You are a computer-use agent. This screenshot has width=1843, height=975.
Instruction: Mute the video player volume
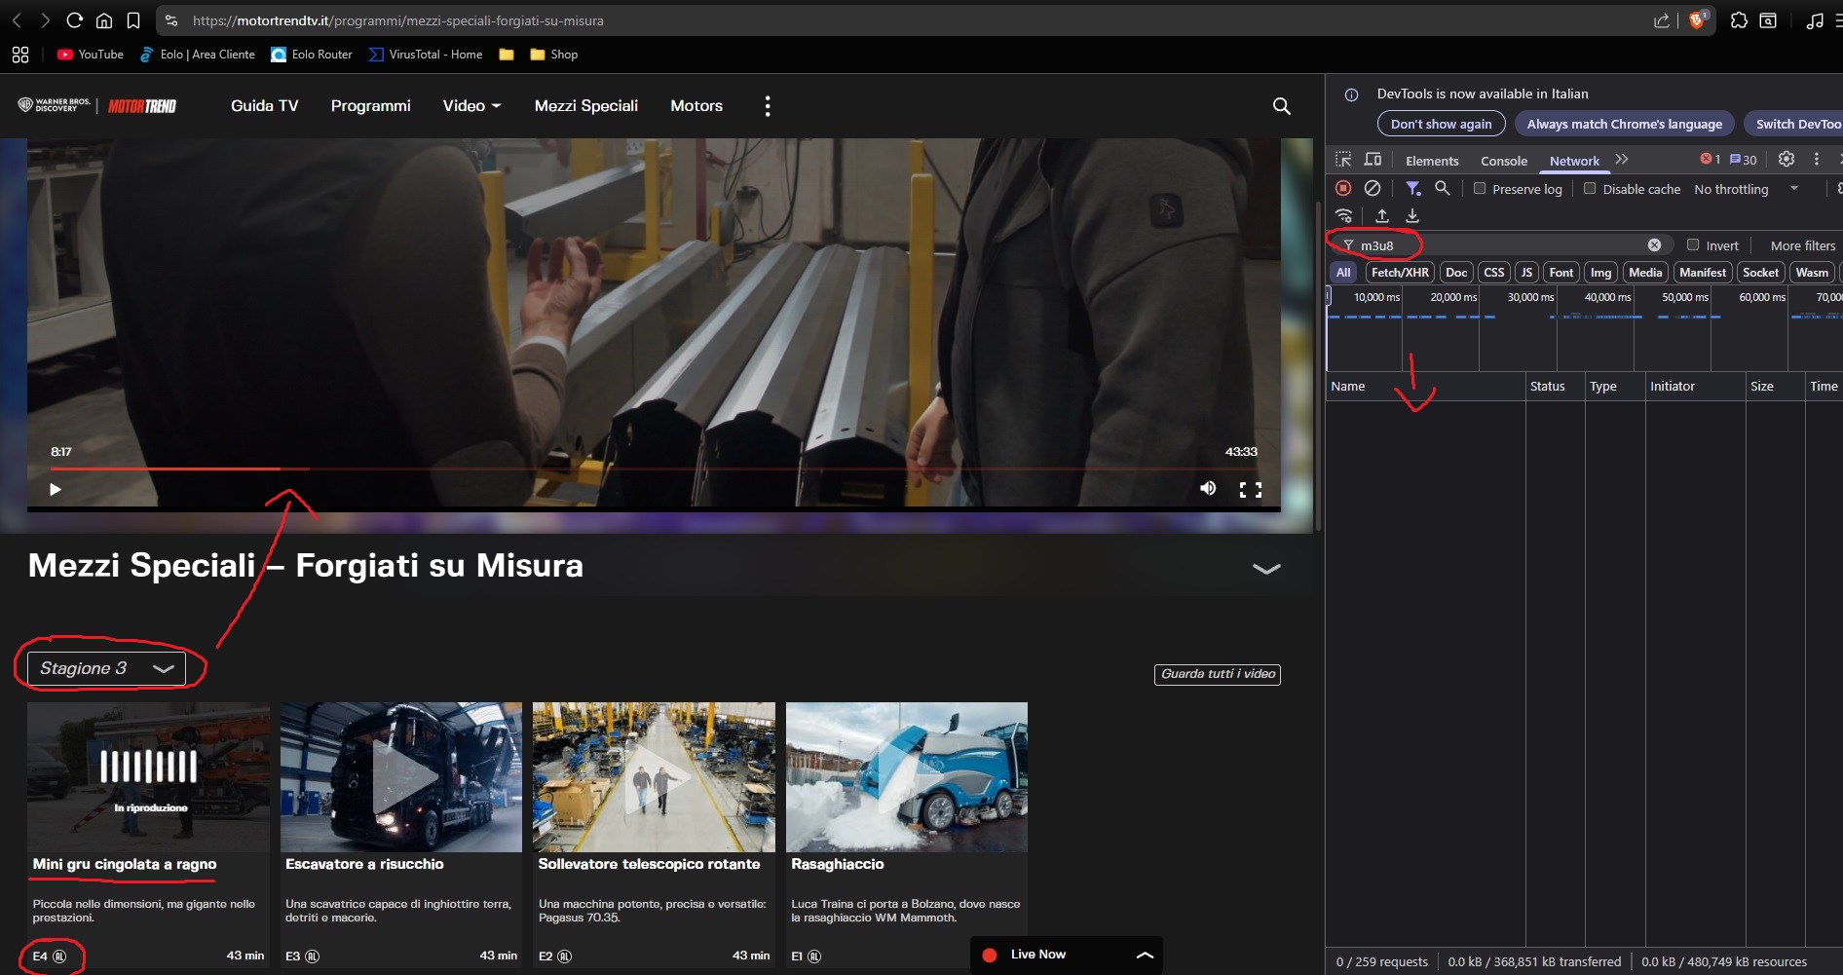click(1208, 489)
